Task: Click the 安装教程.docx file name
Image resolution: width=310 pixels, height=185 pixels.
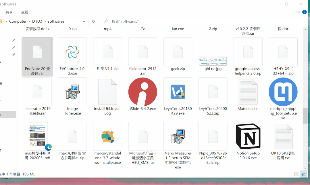Action: click(37, 29)
